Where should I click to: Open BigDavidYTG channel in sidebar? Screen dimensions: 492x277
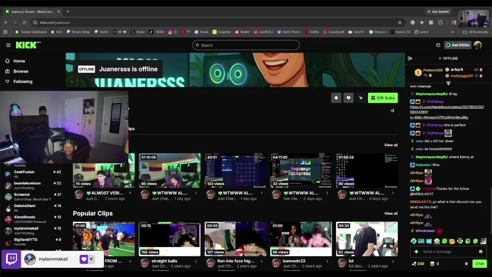pos(33,241)
